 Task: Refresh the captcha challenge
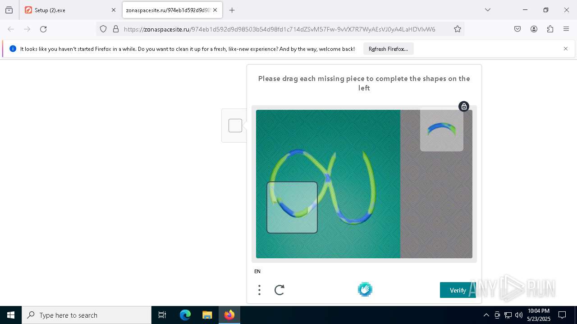pos(279,290)
